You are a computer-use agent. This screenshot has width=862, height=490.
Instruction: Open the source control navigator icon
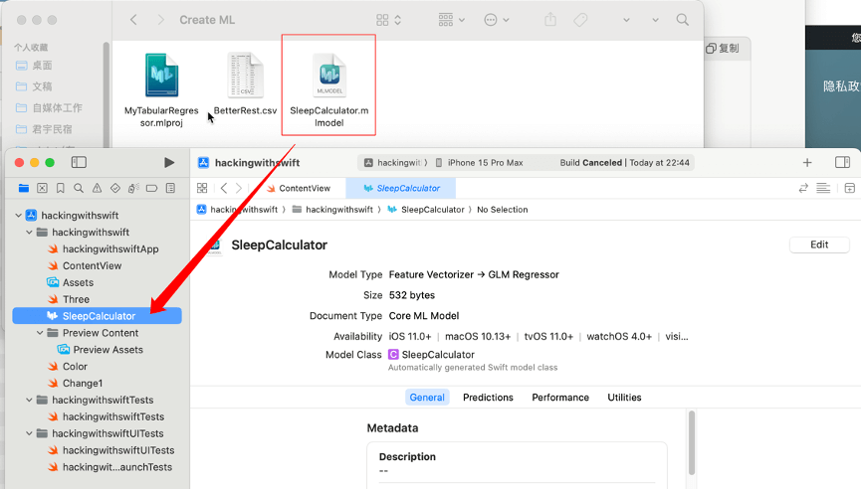(x=42, y=188)
